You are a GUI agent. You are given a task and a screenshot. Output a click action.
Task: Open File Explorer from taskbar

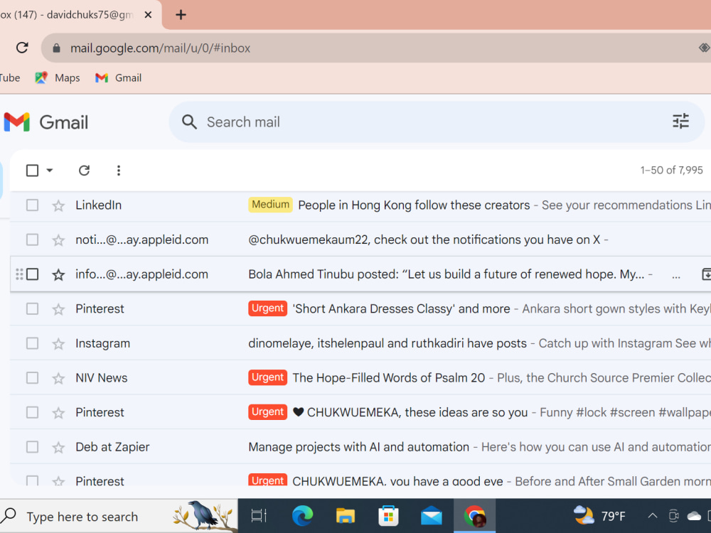pos(345,516)
